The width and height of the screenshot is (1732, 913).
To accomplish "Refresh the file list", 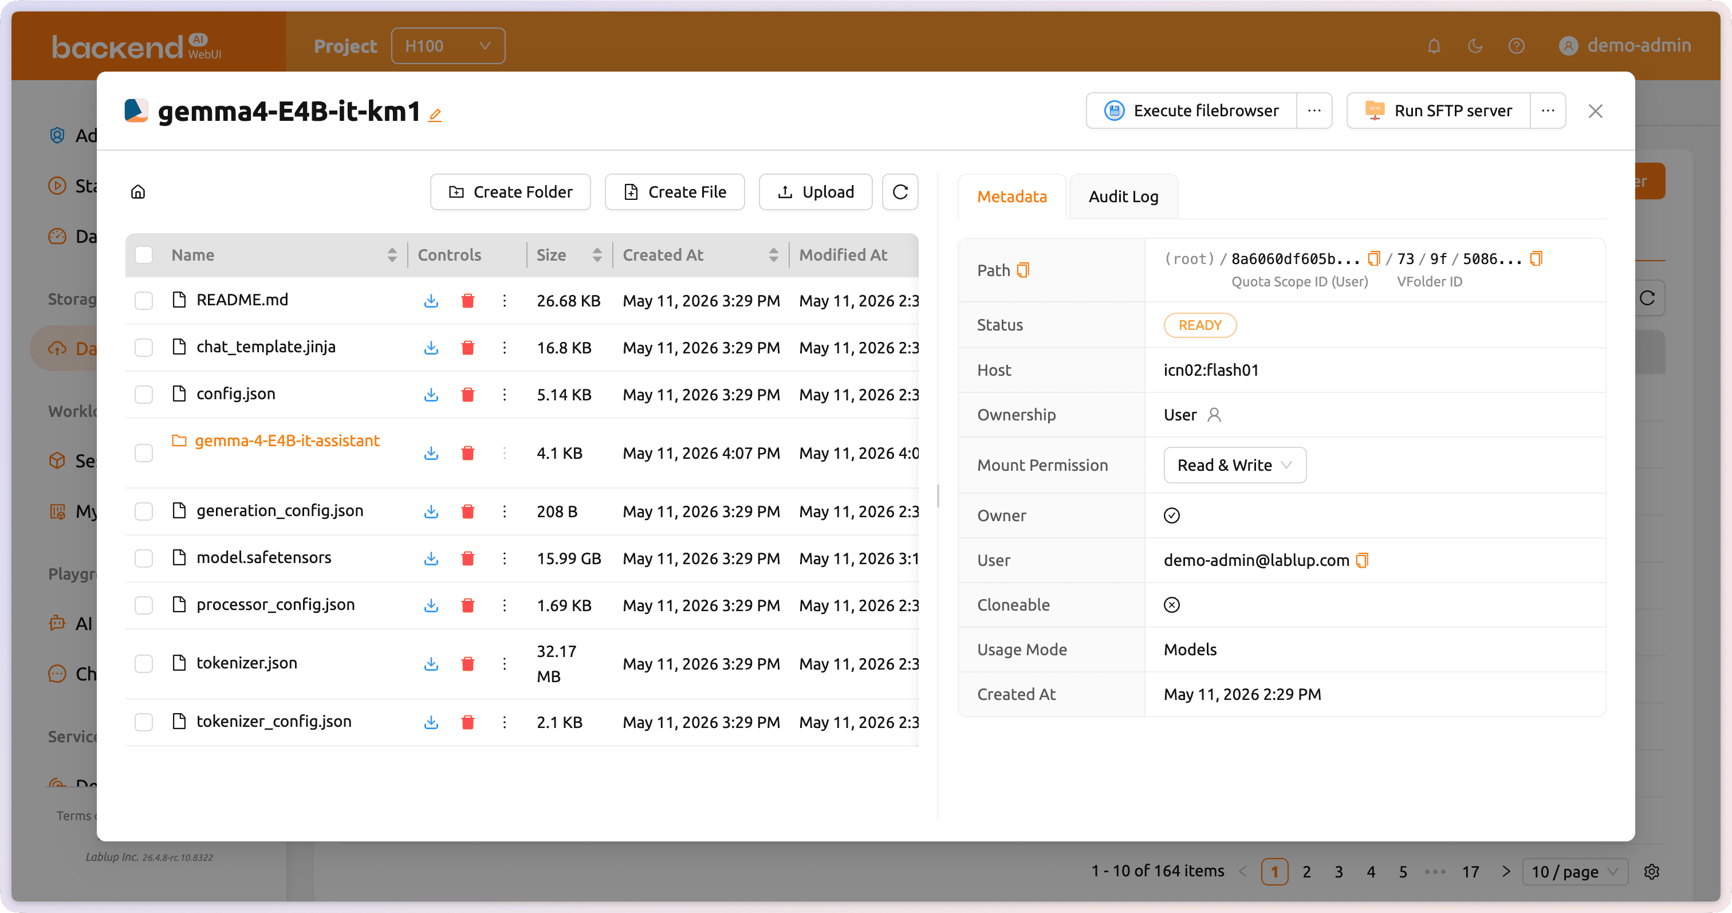I will pyautogui.click(x=900, y=192).
